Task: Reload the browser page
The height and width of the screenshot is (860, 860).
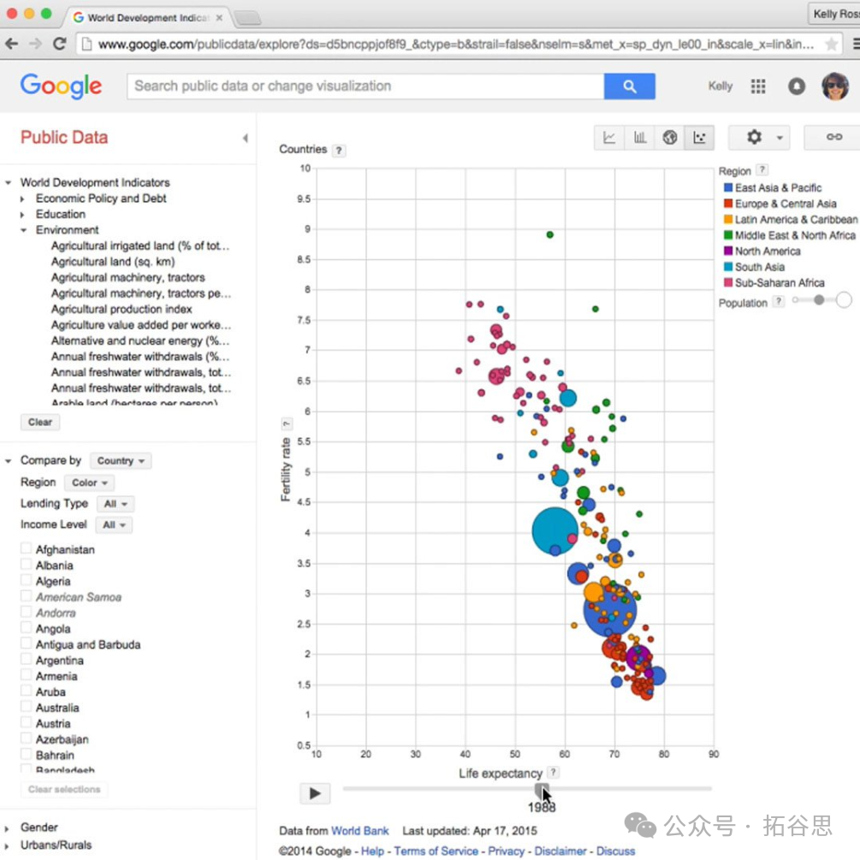Action: tap(60, 44)
